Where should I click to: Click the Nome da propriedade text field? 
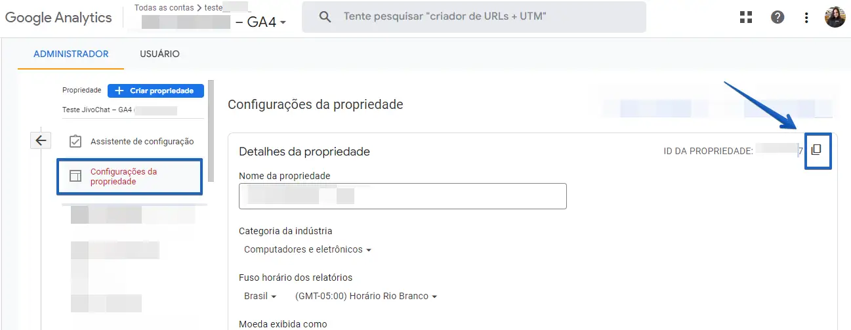pyautogui.click(x=402, y=196)
